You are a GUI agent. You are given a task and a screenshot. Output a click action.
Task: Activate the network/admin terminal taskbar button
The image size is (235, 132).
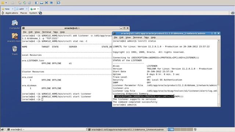tap(127, 129)
